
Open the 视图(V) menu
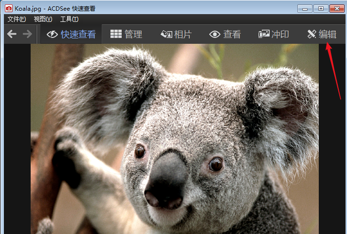coord(43,19)
